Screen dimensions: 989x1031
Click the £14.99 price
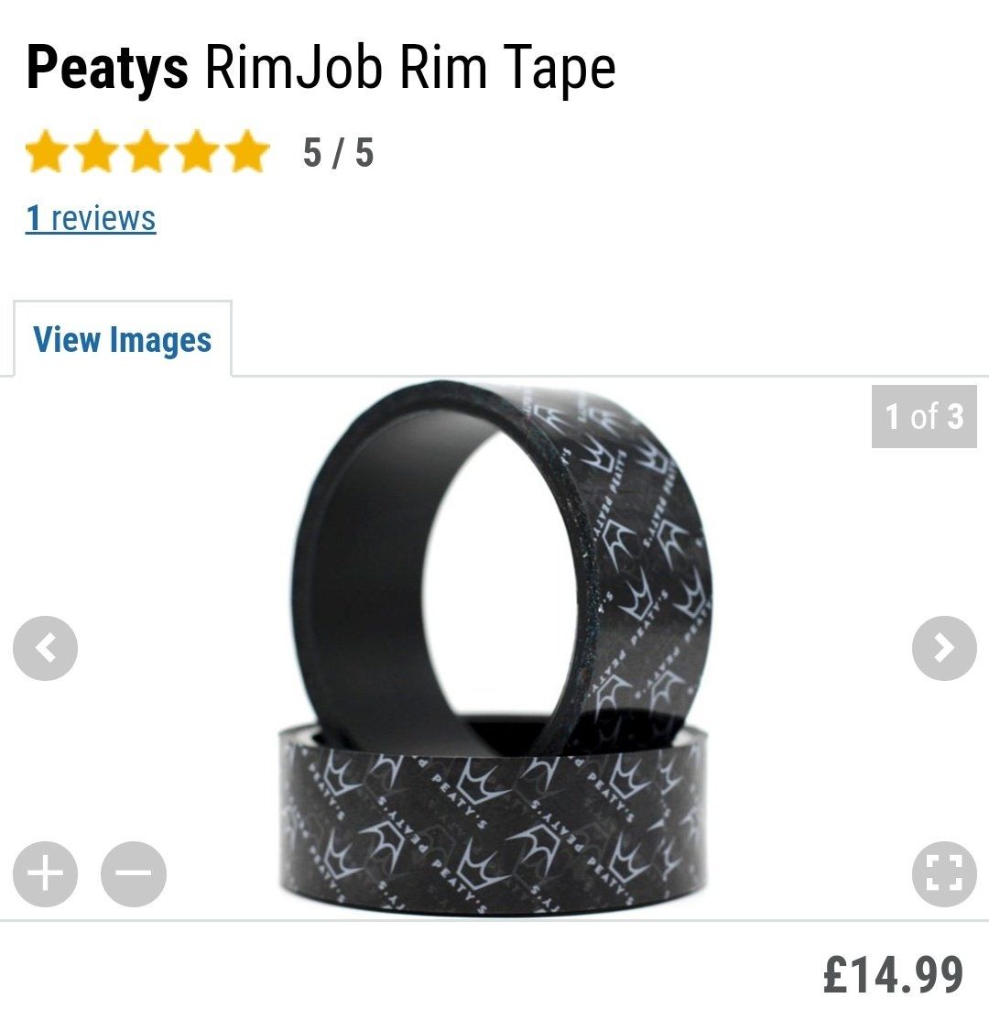point(893,974)
